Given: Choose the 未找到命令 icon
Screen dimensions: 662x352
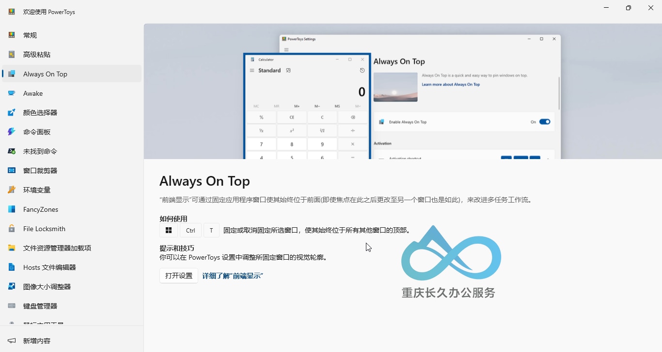Looking at the screenshot, I should 12,151.
